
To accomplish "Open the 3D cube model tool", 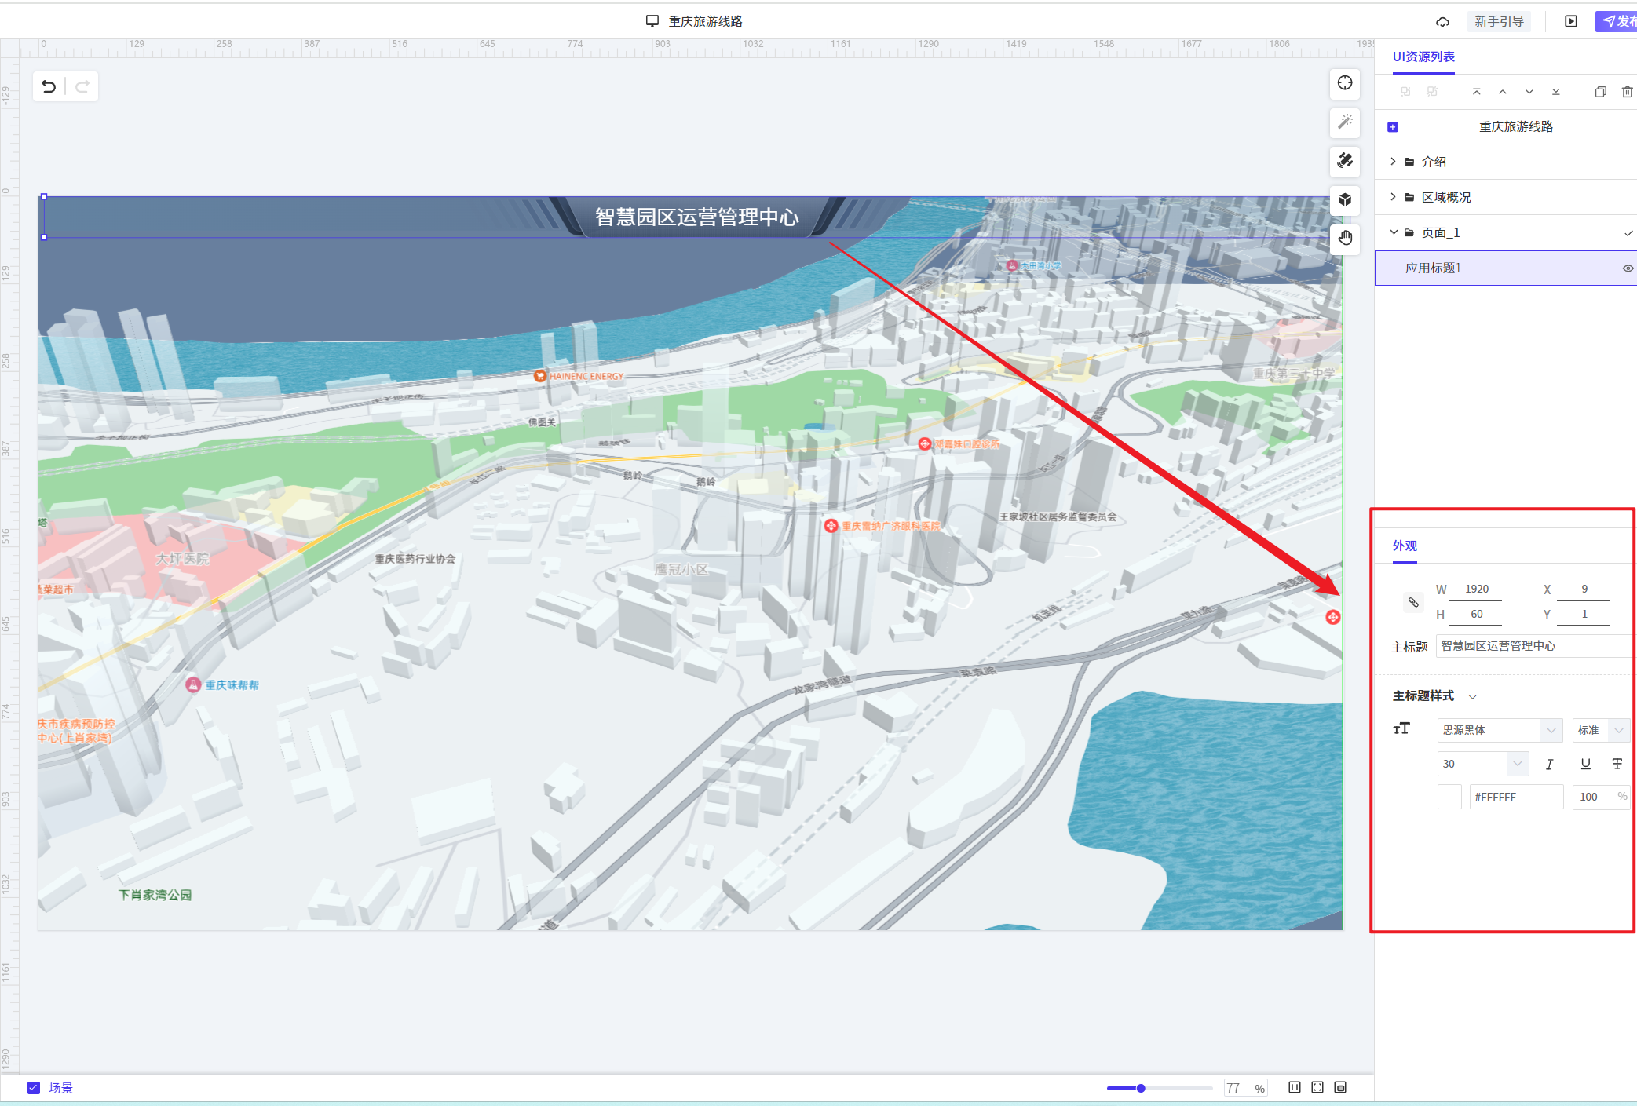I will click(x=1345, y=199).
